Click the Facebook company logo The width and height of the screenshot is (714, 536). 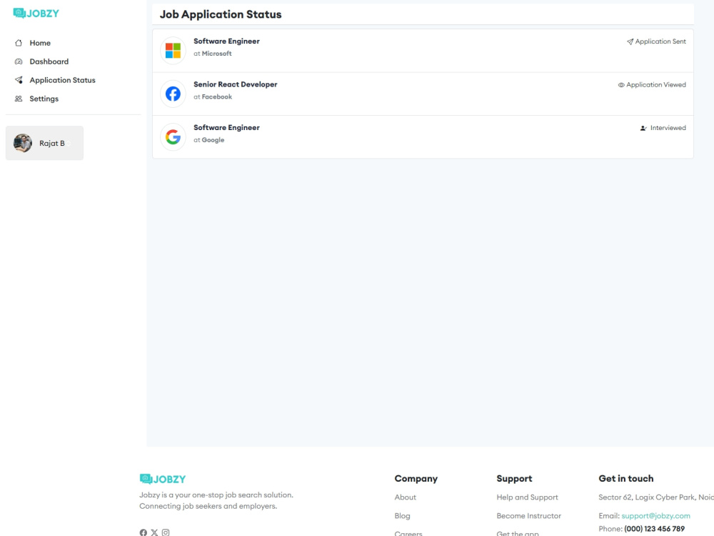tap(173, 94)
